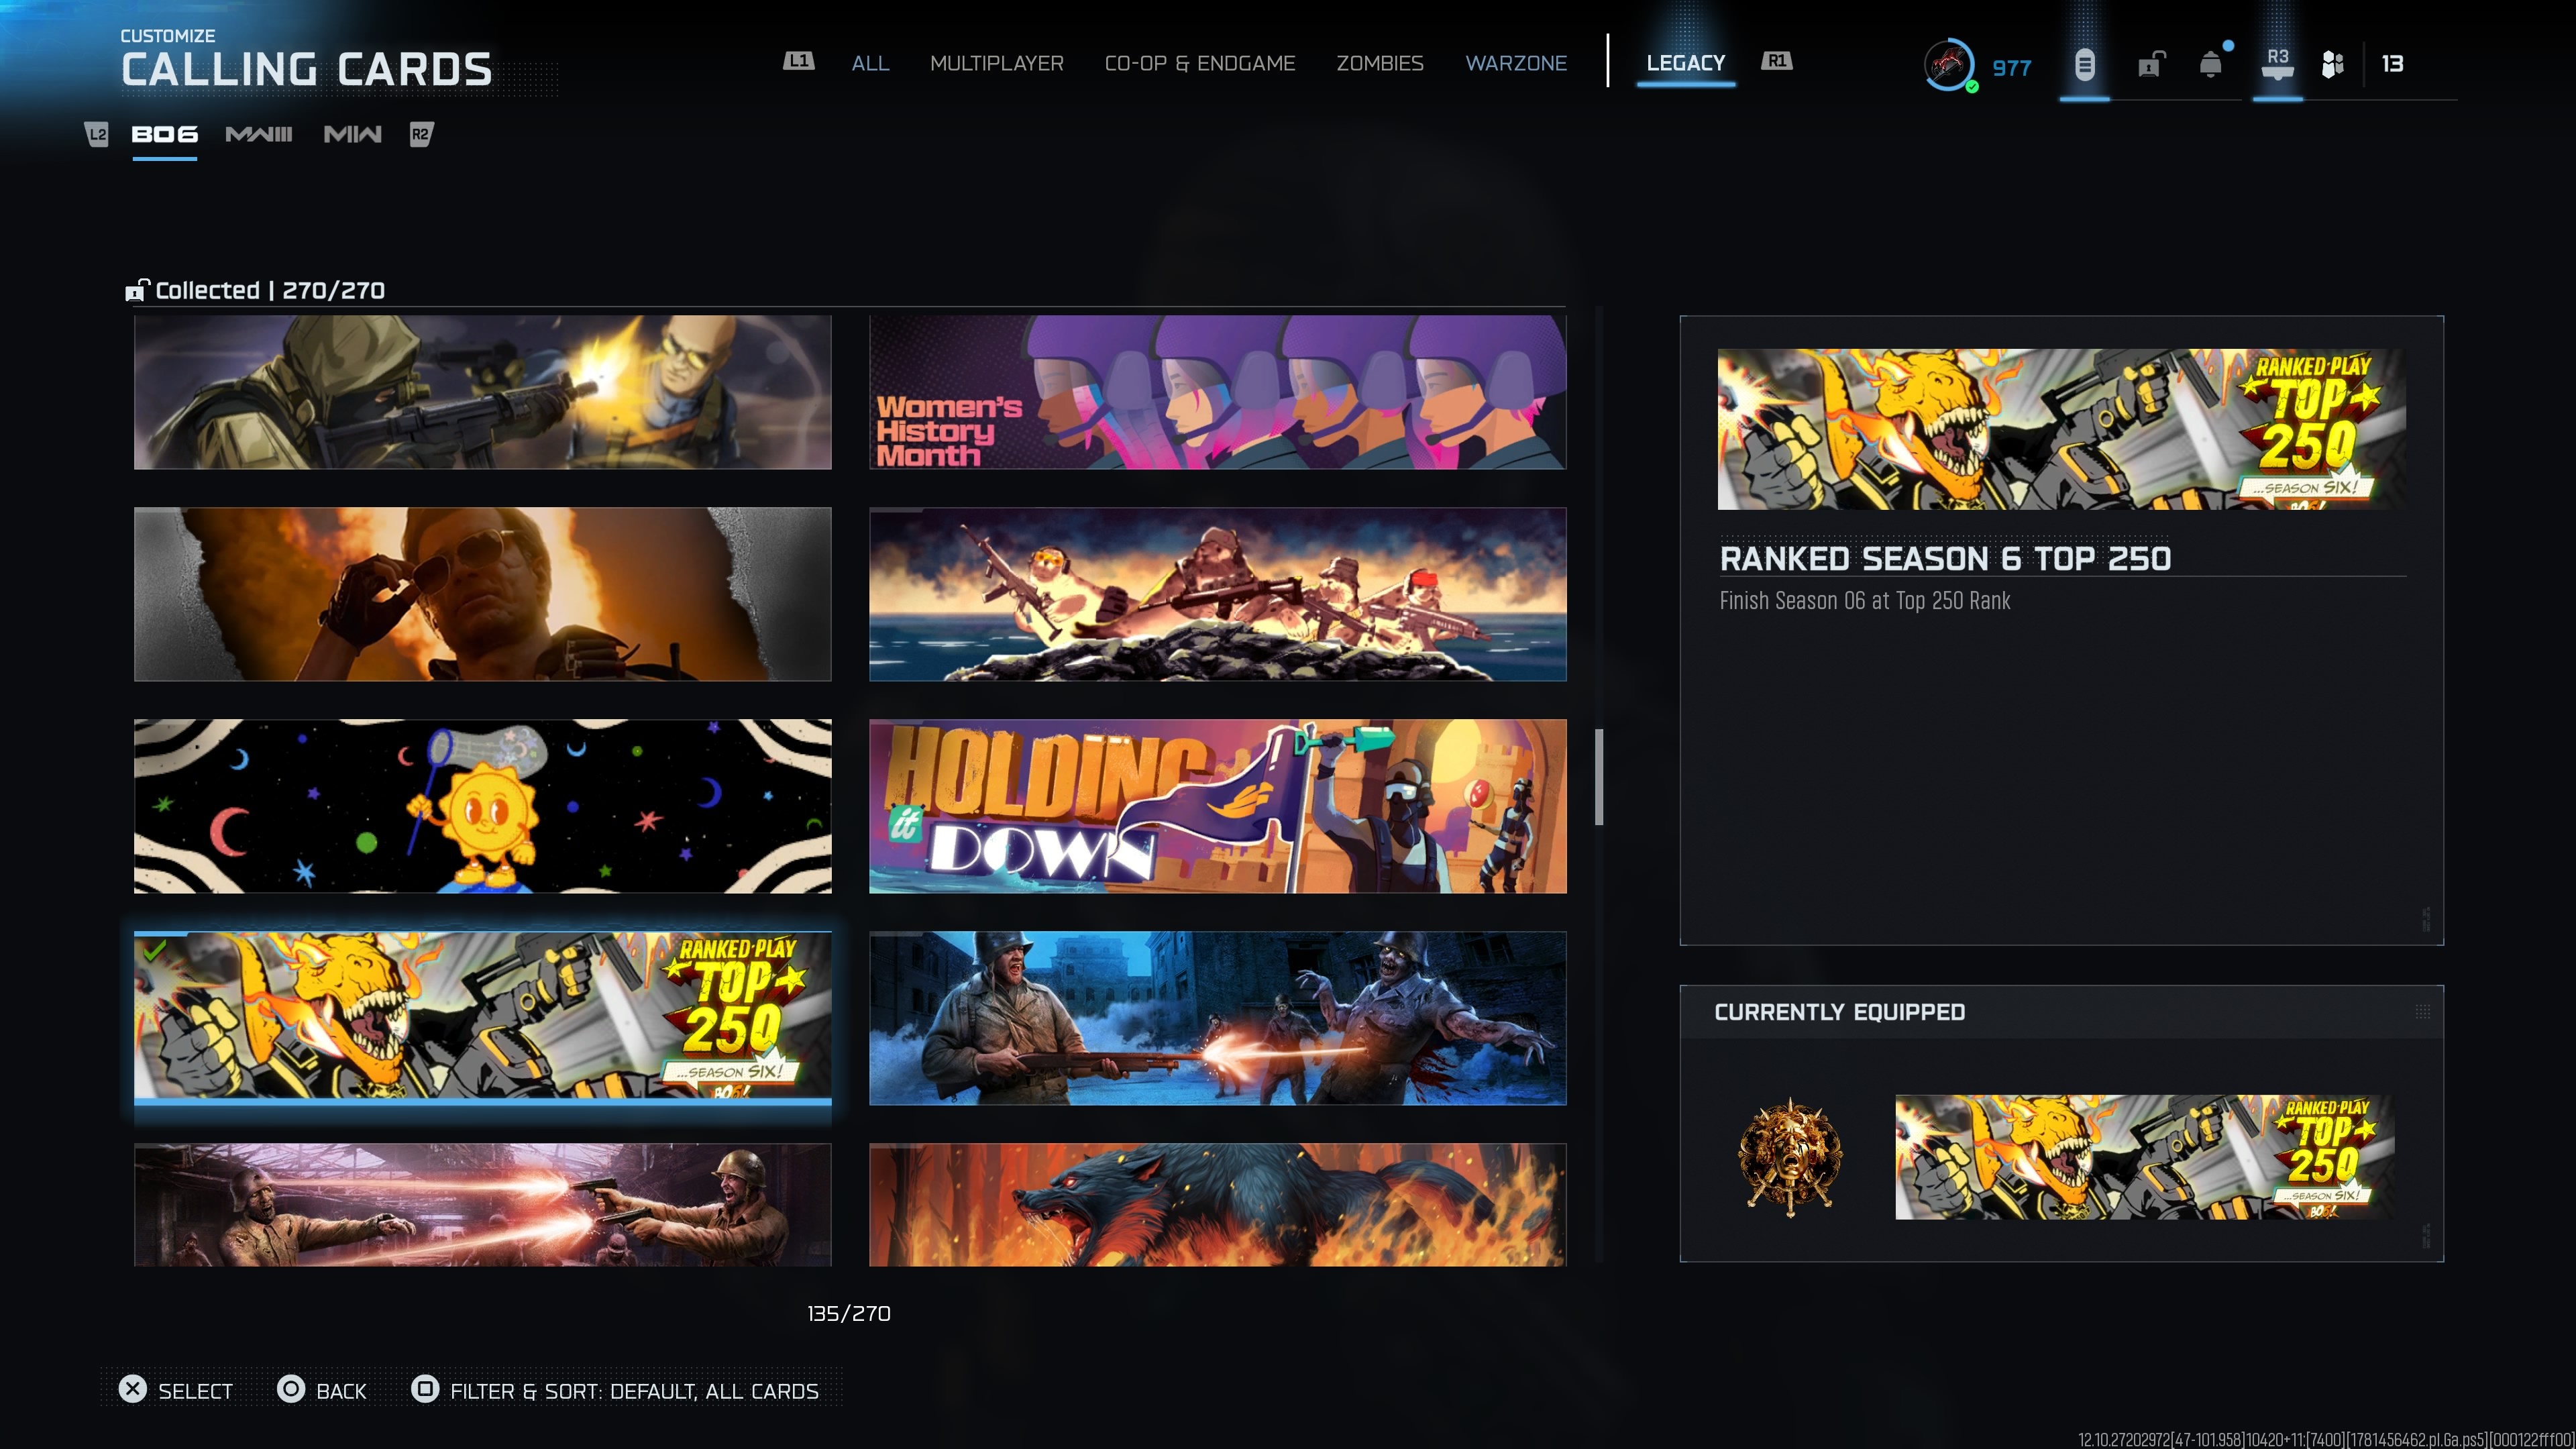
Task: Click the circle button icon beside Back
Action: [291, 1389]
